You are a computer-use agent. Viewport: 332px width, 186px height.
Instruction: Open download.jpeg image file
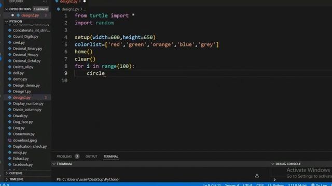[x=25, y=140]
